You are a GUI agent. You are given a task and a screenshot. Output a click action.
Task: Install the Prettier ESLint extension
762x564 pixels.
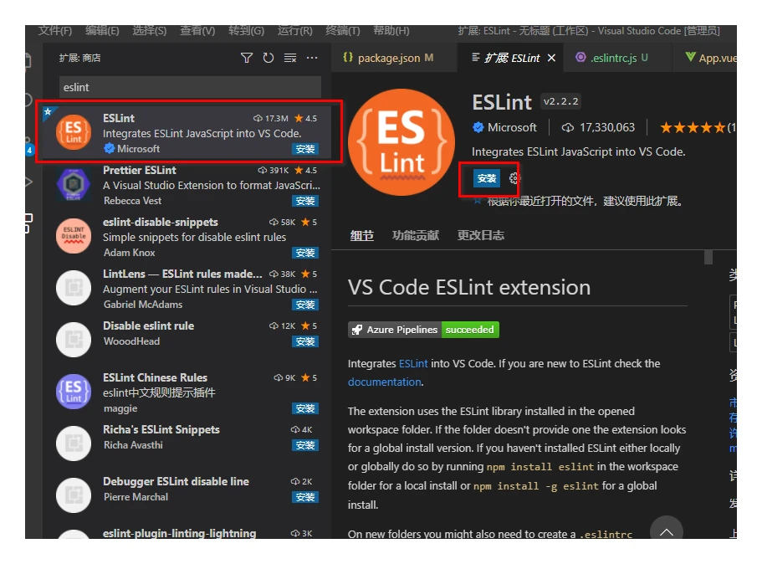point(305,201)
